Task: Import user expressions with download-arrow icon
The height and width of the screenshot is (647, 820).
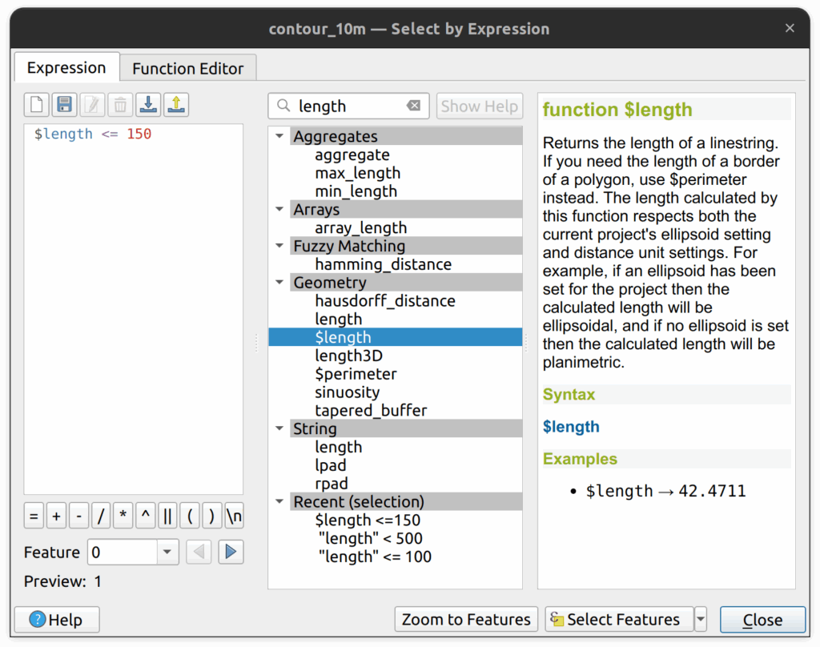Action: [x=148, y=105]
